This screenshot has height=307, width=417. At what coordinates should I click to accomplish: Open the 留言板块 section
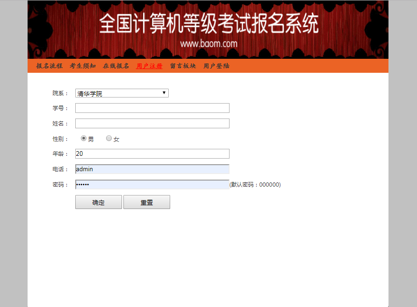point(183,66)
